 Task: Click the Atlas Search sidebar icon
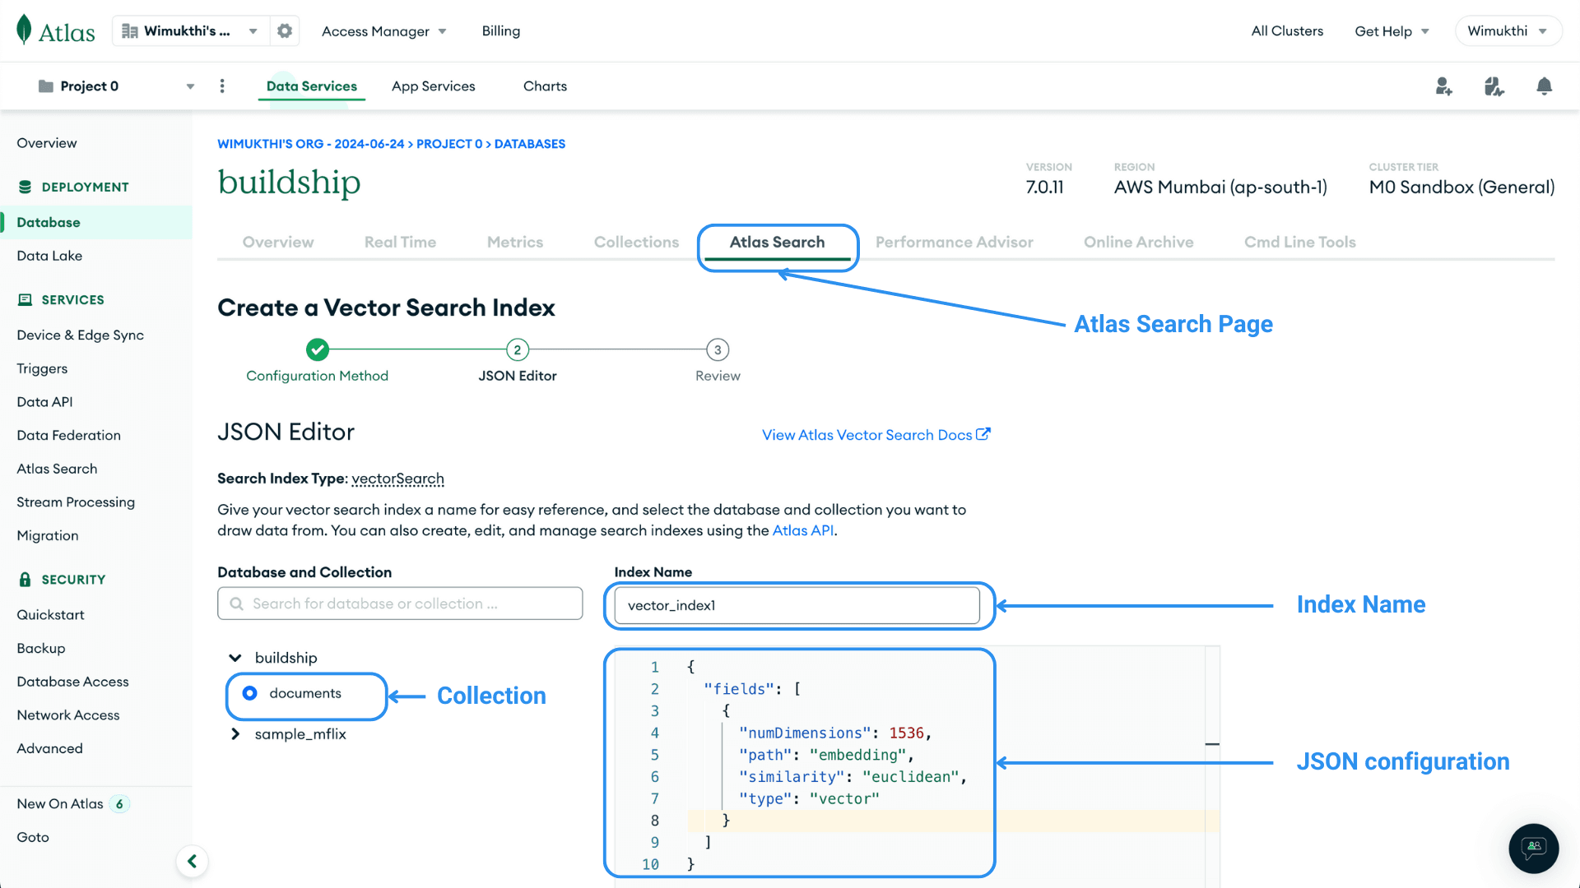57,469
